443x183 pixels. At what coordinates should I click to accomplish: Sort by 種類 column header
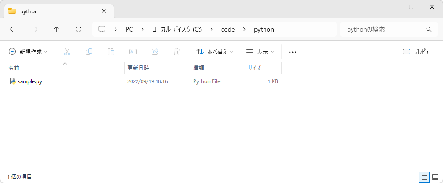pyautogui.click(x=217, y=68)
